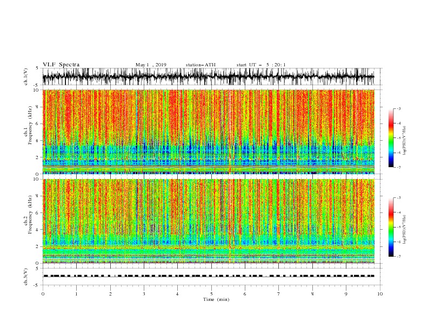Screen dimensions: 428x330
Task: Click inside the ch.2 frequency spectrogram panel
Action: click(209, 221)
